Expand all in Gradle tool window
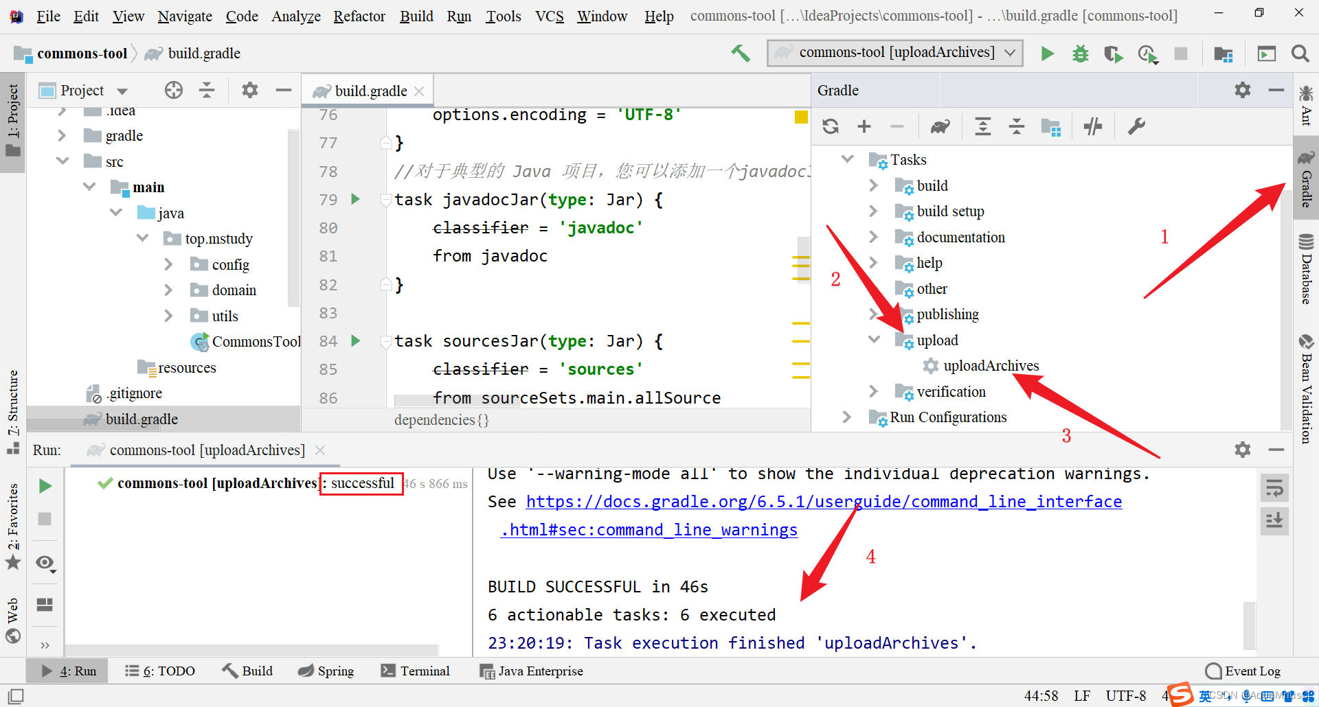Viewport: 1319px width, 707px height. (x=983, y=126)
